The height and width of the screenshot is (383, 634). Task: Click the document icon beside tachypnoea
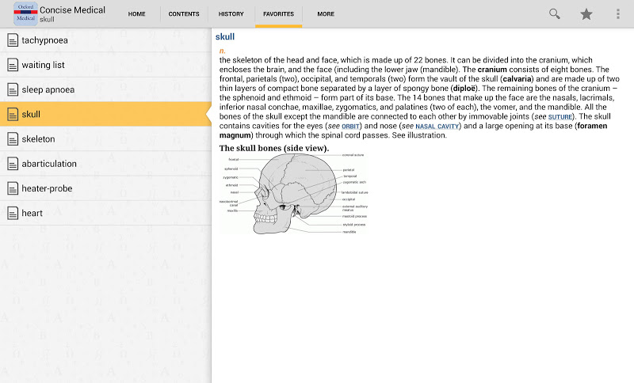click(13, 40)
